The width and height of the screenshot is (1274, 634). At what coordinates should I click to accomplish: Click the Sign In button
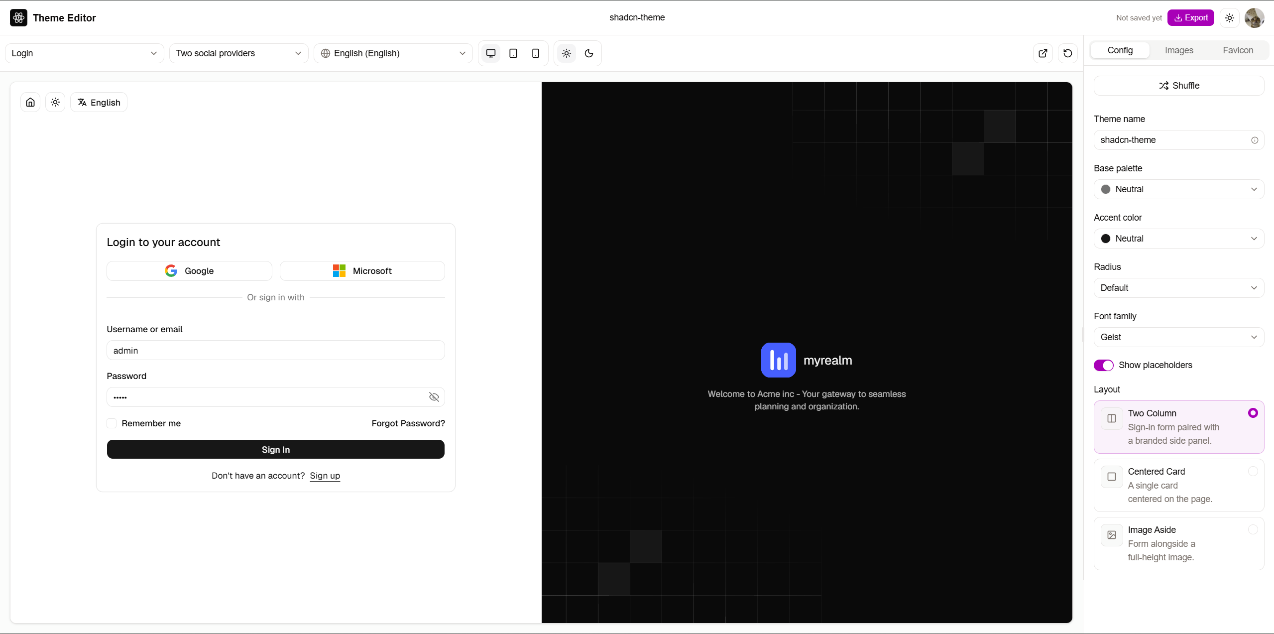(x=276, y=449)
